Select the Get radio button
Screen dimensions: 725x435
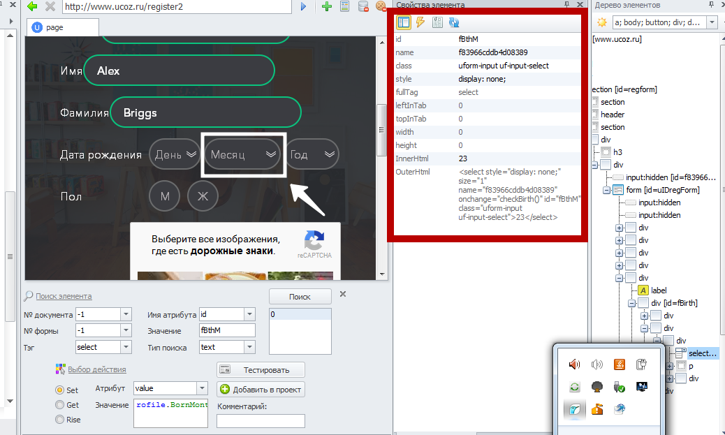59,405
